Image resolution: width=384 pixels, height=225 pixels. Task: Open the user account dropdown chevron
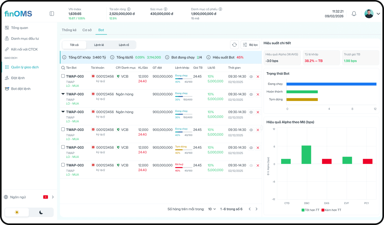[x=378, y=14]
